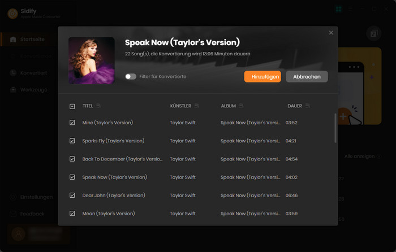
Task: Select the Mine (Taylor's Version) title text
Action: 107,123
